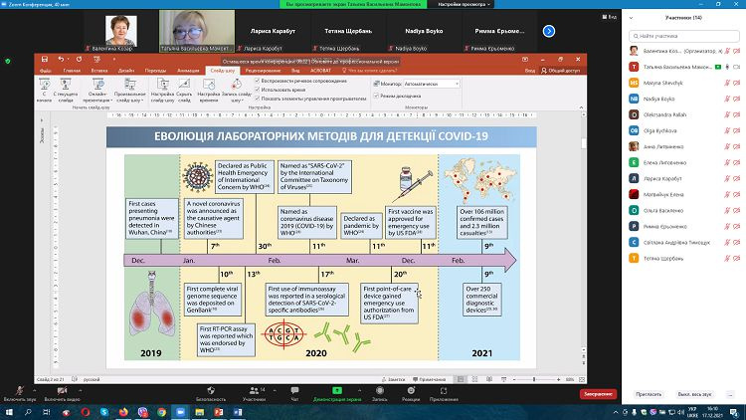Click Tell me what to do search box
The height and width of the screenshot is (420, 746).
point(369,71)
